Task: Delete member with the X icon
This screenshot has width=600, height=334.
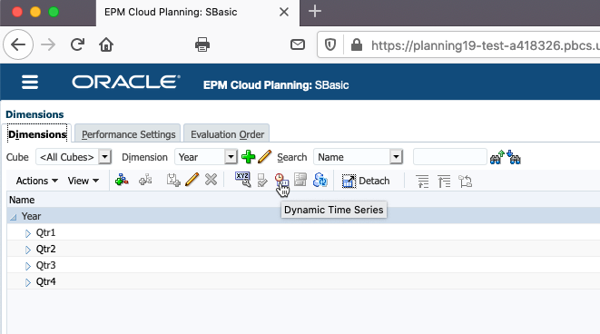Action: (211, 180)
